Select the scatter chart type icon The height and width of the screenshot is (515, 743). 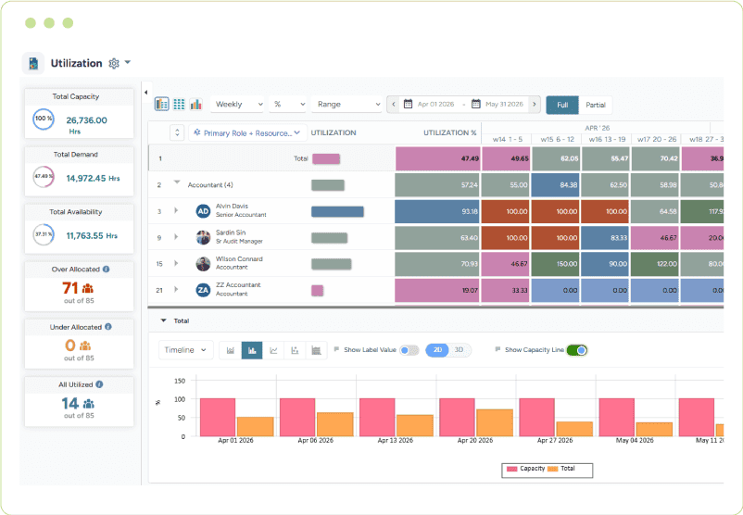(x=295, y=351)
